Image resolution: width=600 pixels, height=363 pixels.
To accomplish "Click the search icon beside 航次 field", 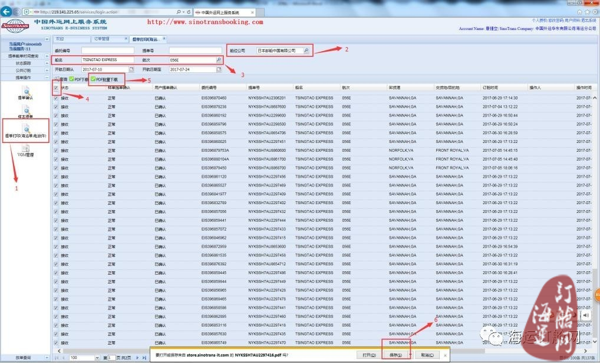I will point(219,60).
